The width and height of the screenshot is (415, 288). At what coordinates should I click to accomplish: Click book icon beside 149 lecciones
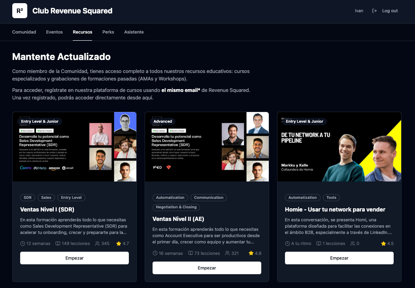[58, 243]
